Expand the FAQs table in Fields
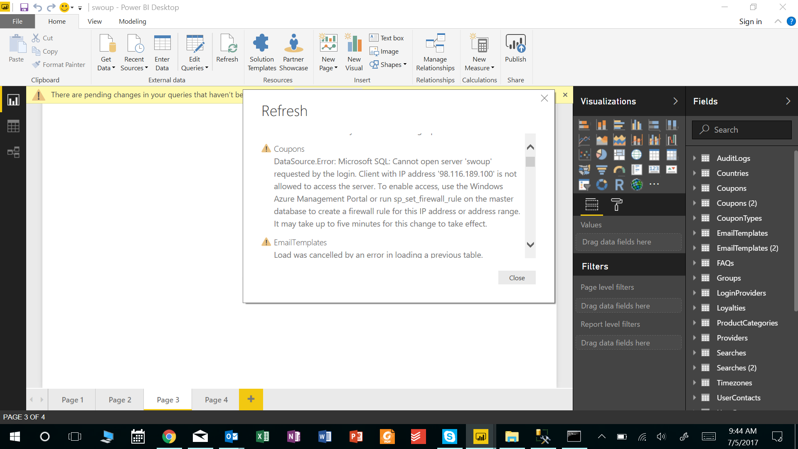798x449 pixels. 694,263
